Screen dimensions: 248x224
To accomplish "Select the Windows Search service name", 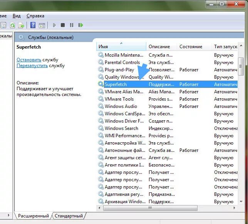I will 121,128.
